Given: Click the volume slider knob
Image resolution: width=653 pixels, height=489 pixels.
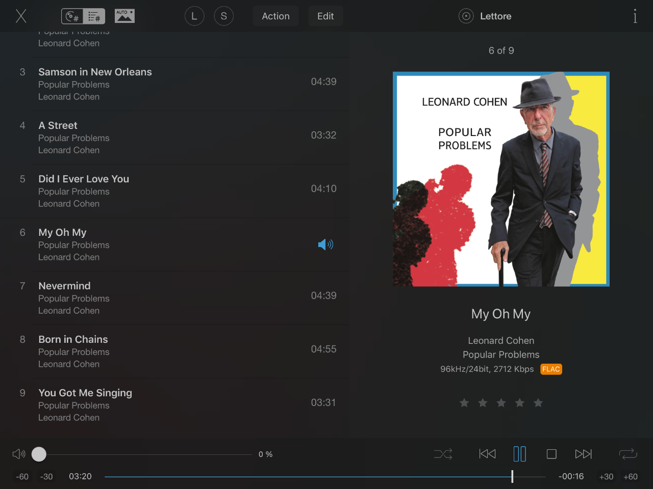Looking at the screenshot, I should 39,454.
